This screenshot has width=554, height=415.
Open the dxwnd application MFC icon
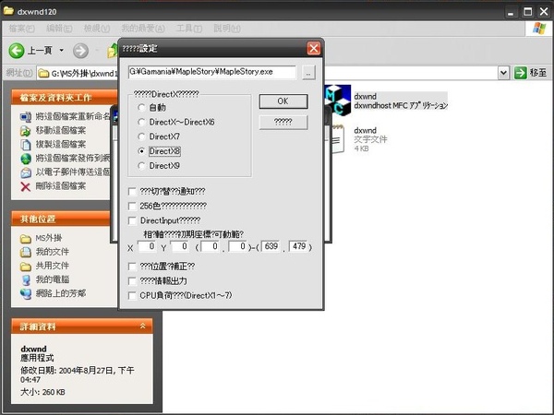337,101
